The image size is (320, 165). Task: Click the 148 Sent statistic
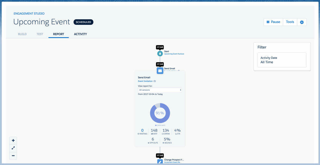154,132
